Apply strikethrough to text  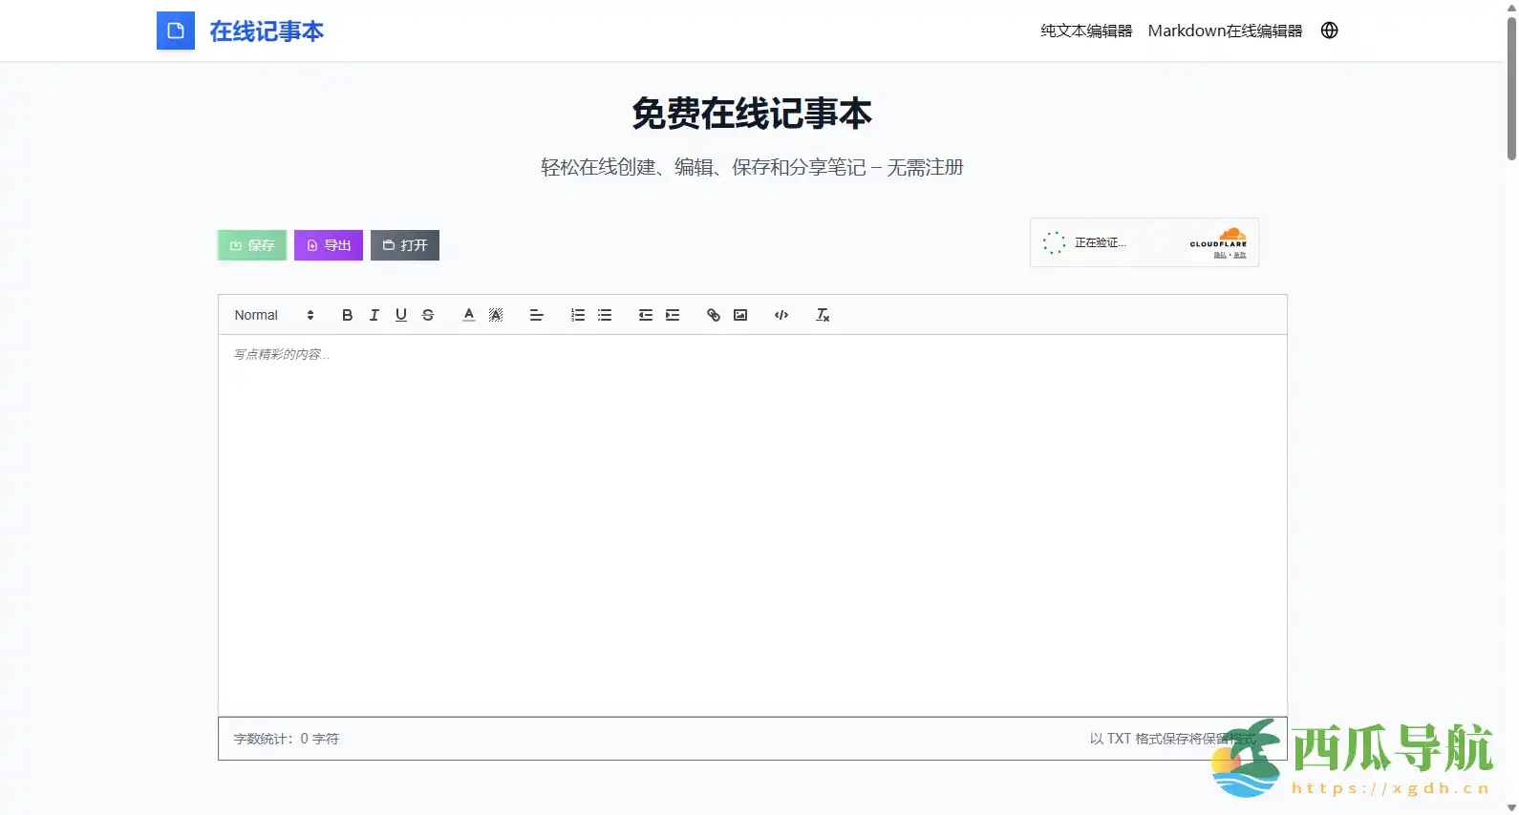click(427, 315)
